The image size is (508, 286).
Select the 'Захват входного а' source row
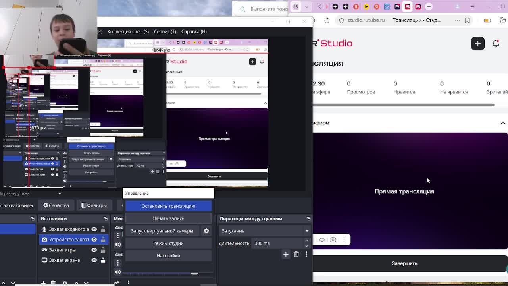(73, 229)
